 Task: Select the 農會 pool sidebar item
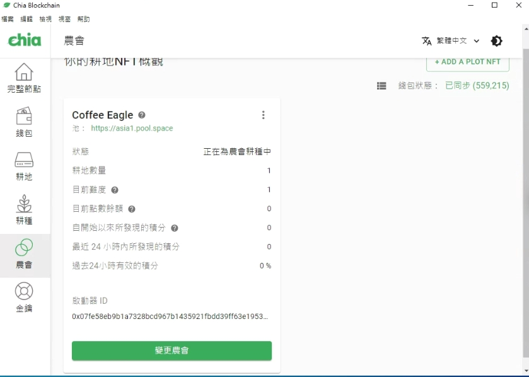(x=25, y=255)
